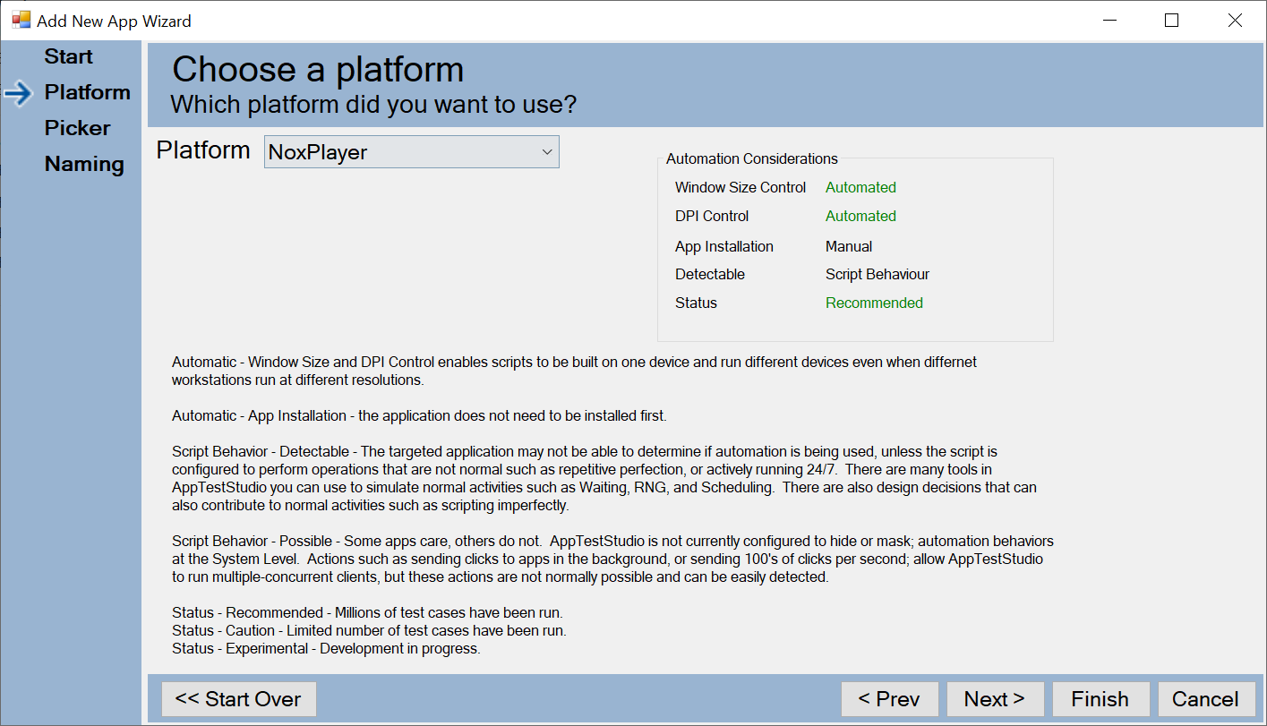Click the wizard app icon in title bar
This screenshot has width=1267, height=726.
pyautogui.click(x=21, y=20)
